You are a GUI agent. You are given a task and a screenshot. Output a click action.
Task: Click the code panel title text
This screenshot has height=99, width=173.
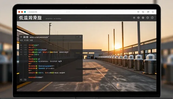pos(36,37)
